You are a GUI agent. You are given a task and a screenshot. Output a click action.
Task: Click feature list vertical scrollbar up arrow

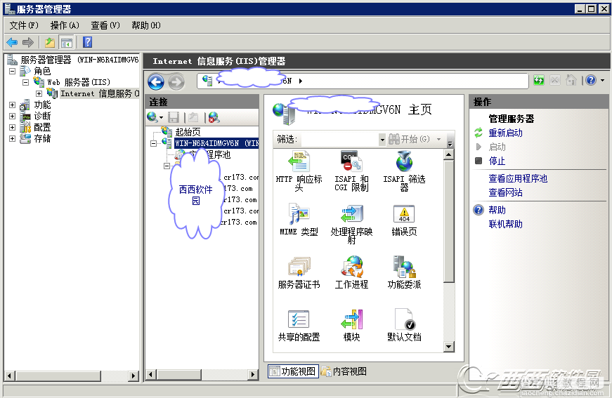click(x=449, y=154)
